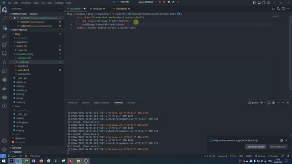The width and height of the screenshot is (292, 164).
Task: Open the remote window indicator in status bar
Action: point(3,156)
